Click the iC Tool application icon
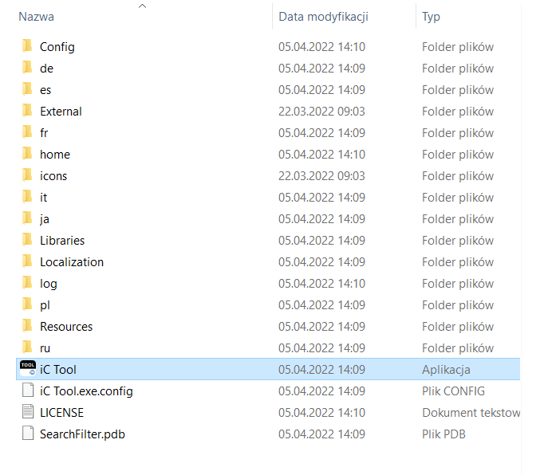The width and height of the screenshot is (544, 475). [x=27, y=369]
